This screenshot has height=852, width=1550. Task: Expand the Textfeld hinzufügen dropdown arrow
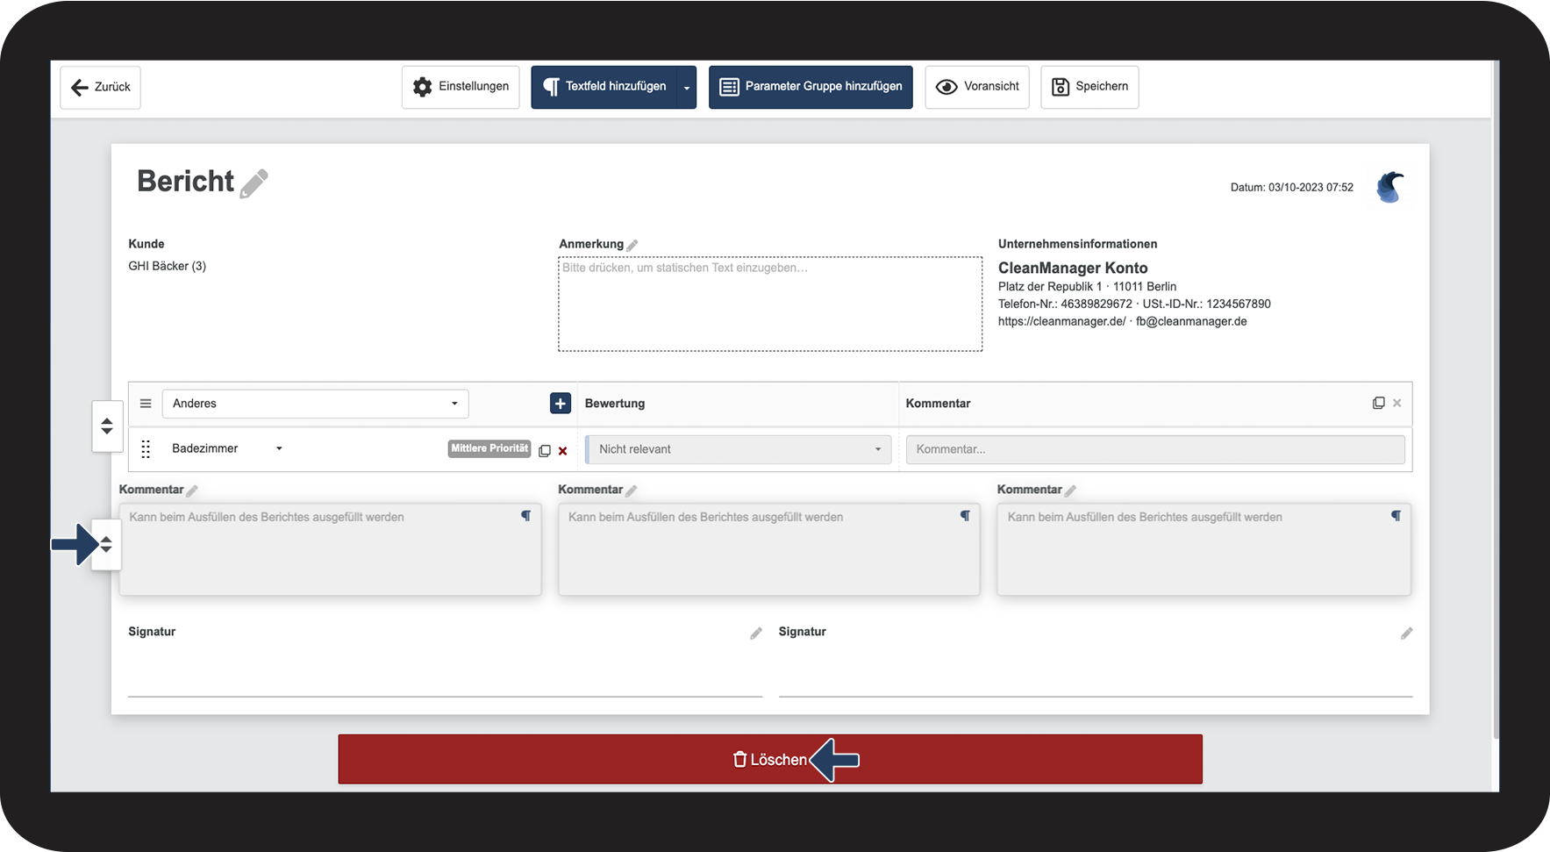point(687,87)
